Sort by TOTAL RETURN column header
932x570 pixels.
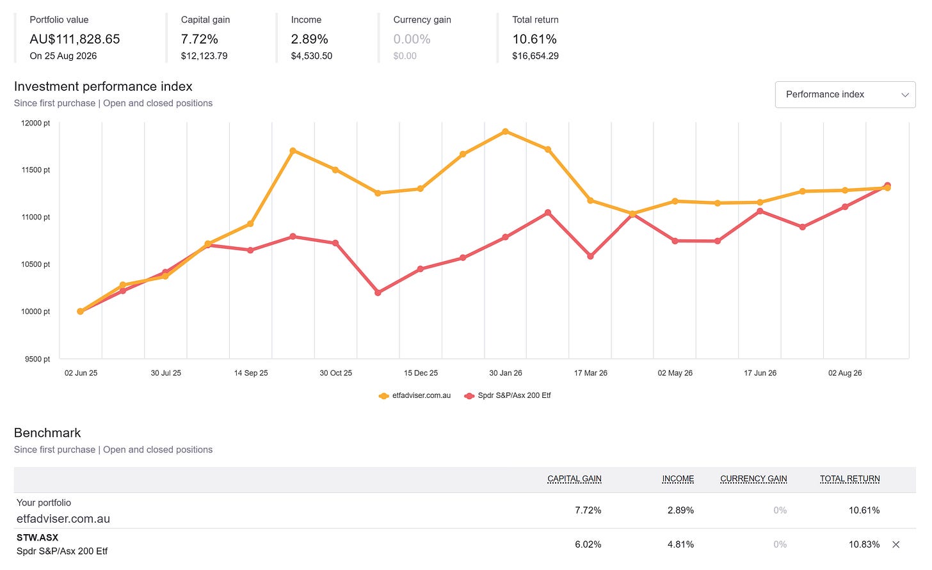point(849,479)
